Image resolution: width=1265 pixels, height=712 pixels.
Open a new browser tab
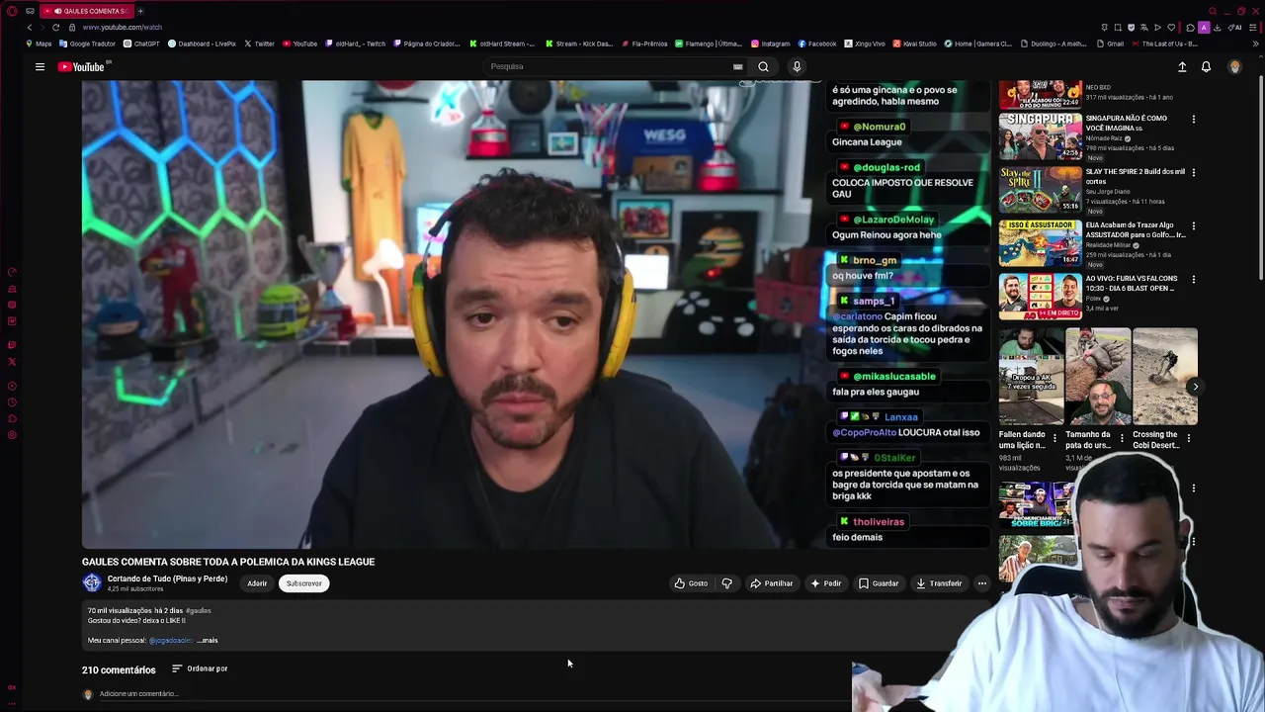pos(140,11)
